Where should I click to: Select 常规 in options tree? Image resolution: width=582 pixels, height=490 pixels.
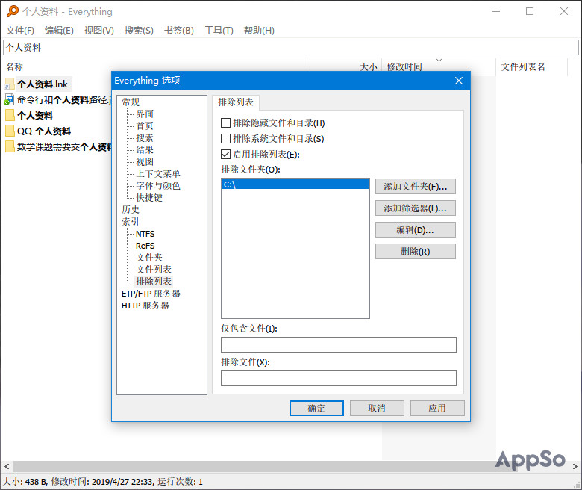[131, 102]
